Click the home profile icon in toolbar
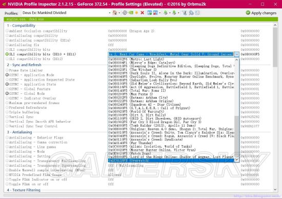 (x=115, y=13)
